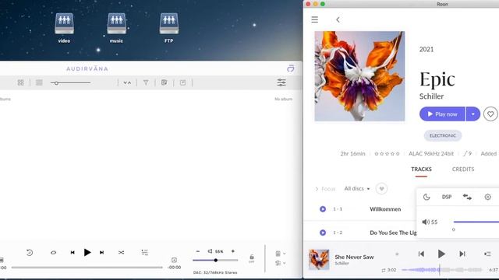Mute Roon using speaker icon at 55

point(426,222)
